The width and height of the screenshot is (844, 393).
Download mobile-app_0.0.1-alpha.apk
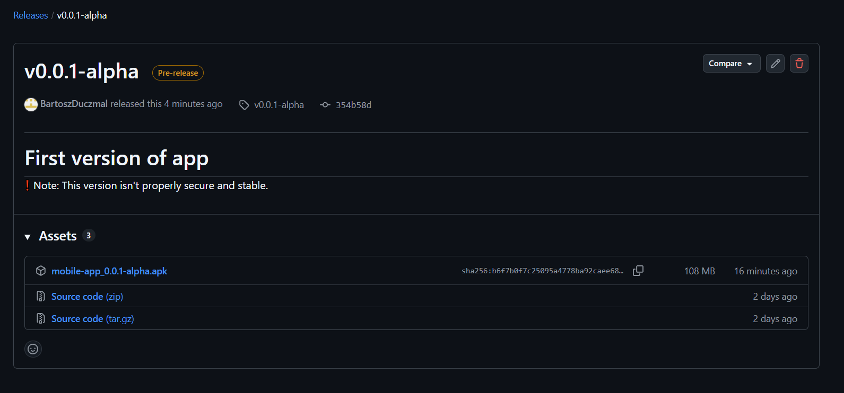pos(109,271)
